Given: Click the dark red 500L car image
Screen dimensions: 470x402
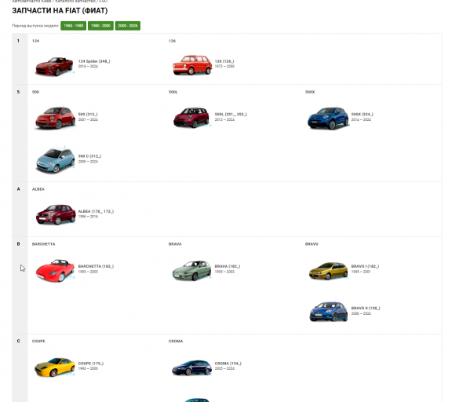Looking at the screenshot, I should 191,117.
